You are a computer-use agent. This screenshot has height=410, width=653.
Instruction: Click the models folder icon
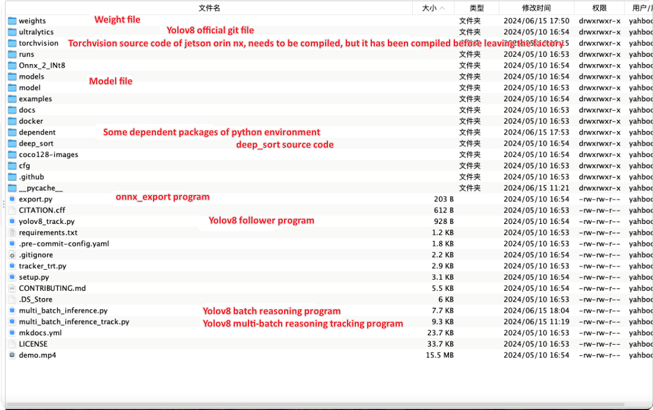pos(12,76)
